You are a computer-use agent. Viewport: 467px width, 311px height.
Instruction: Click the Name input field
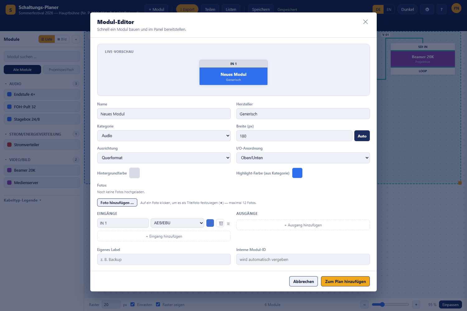tap(164, 114)
